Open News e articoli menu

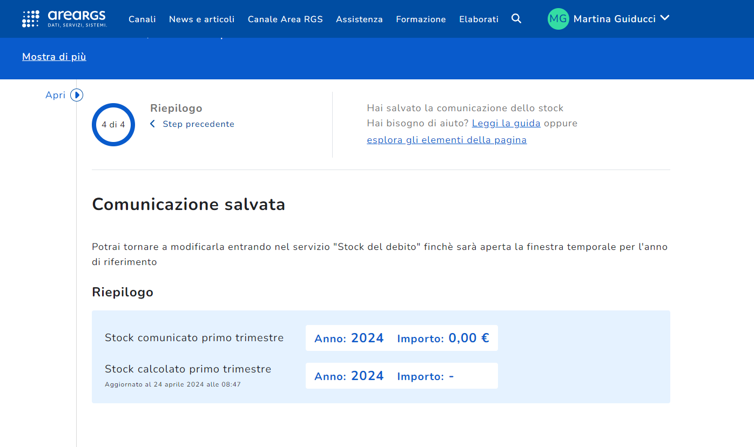pos(201,19)
